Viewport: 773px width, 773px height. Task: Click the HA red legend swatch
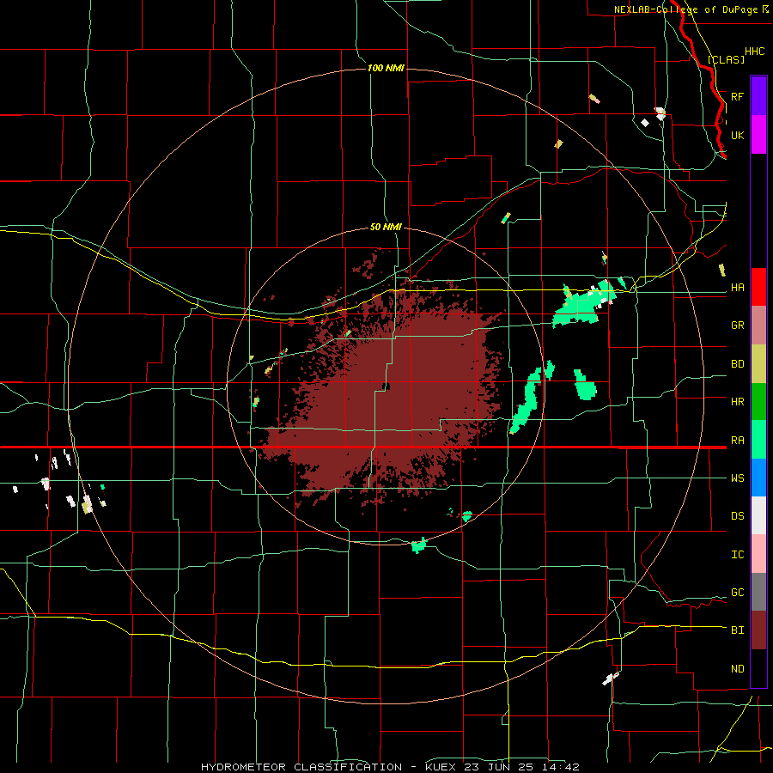tap(758, 287)
